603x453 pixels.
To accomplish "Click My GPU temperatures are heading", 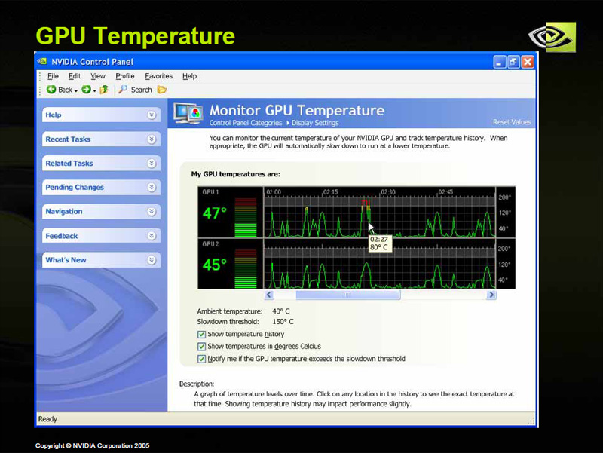I will click(236, 174).
